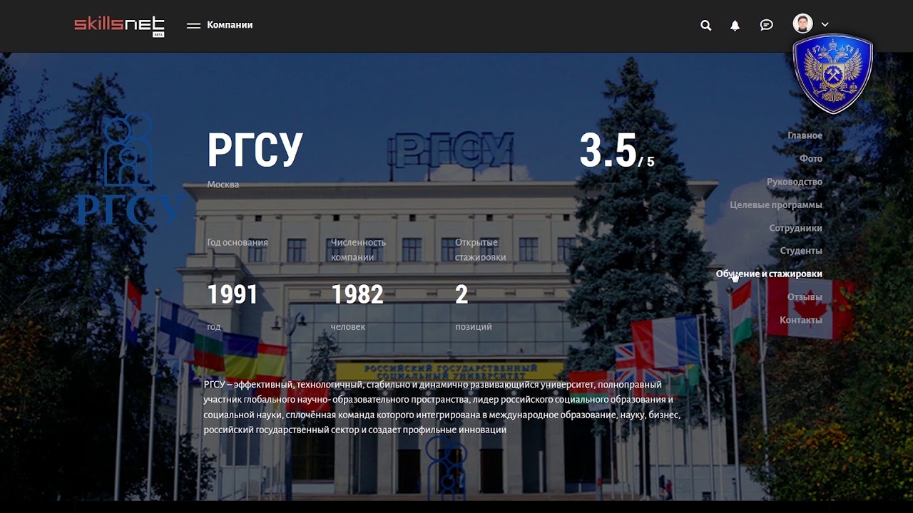Go to the Сотрудники section

(x=796, y=228)
